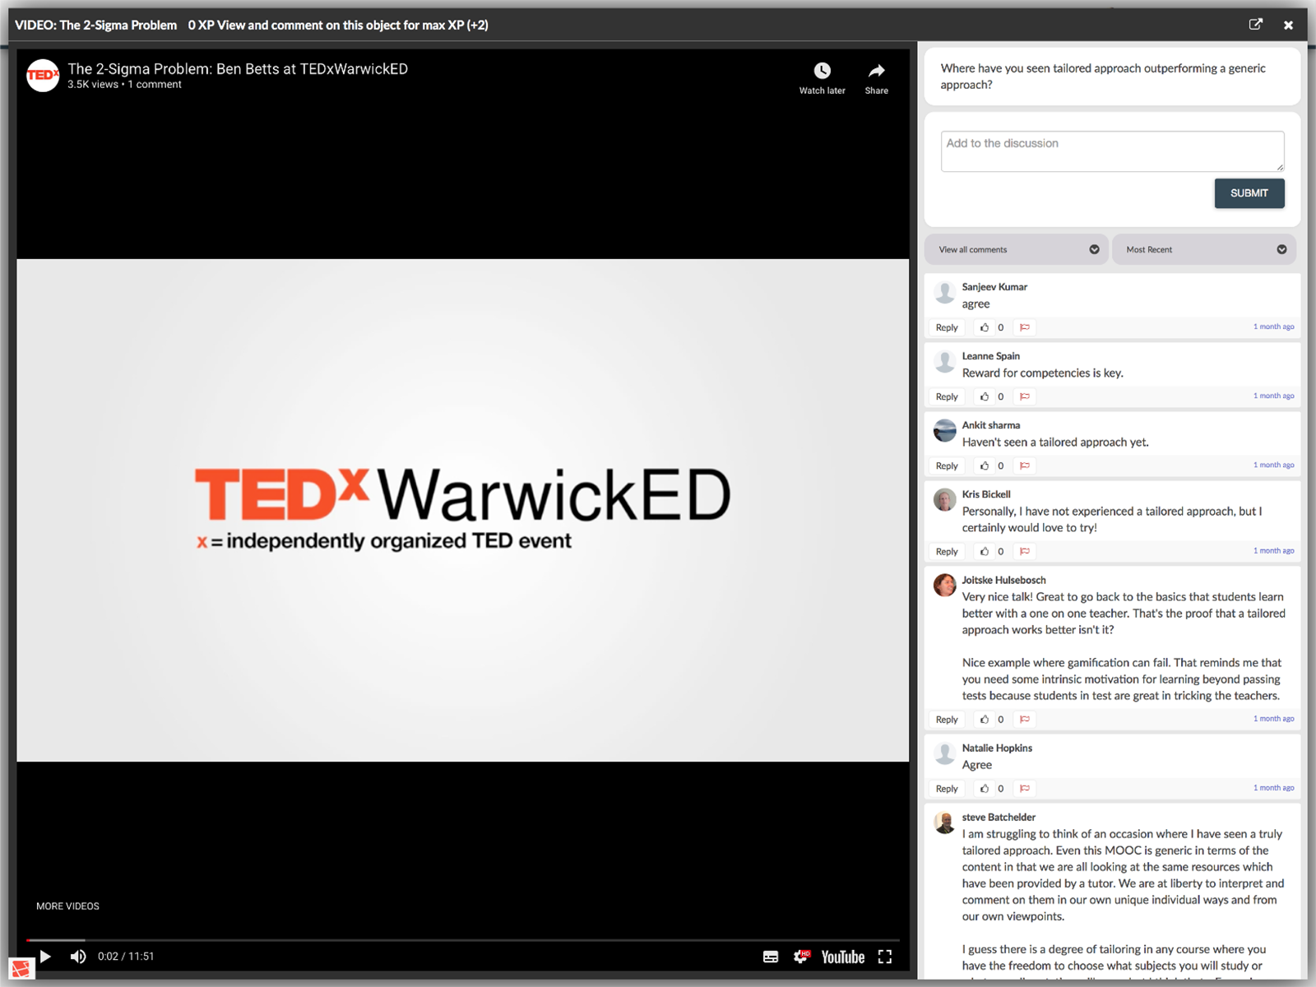The image size is (1316, 987).
Task: Reply to Joitske Hulsebosch's comment
Action: 947,719
